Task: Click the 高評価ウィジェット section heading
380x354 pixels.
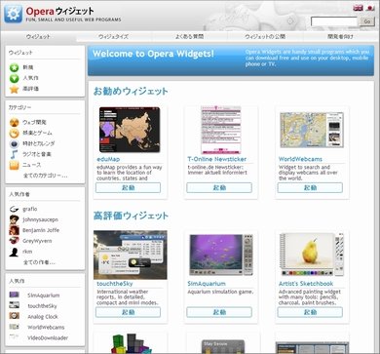Action: (x=131, y=216)
